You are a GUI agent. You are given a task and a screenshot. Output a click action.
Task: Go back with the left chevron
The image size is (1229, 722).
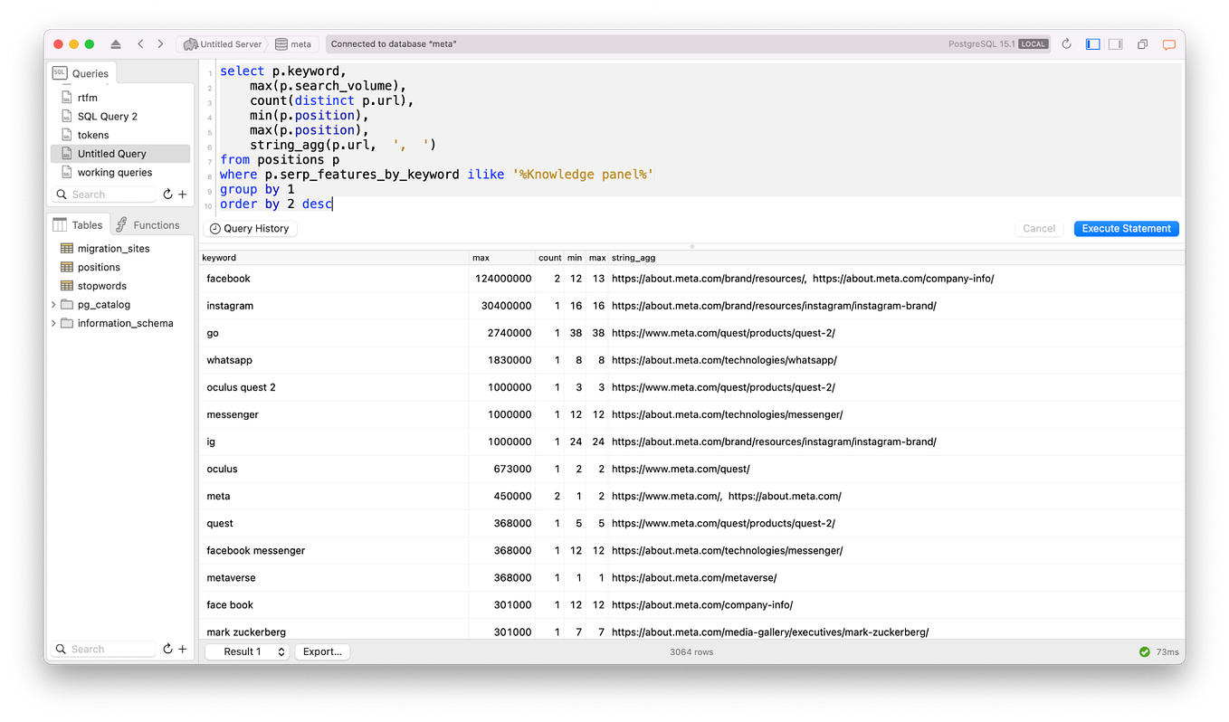click(x=140, y=44)
